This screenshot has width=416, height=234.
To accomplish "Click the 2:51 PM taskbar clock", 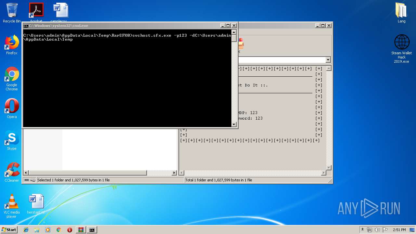I will click(399, 230).
